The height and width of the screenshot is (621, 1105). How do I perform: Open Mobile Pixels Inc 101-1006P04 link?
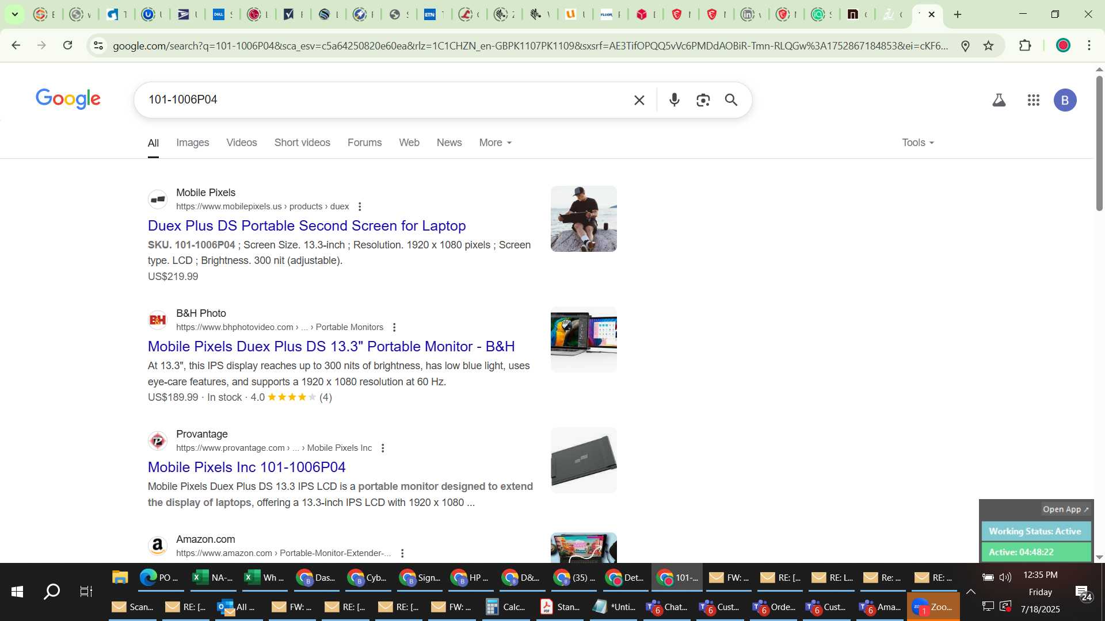pos(246,467)
